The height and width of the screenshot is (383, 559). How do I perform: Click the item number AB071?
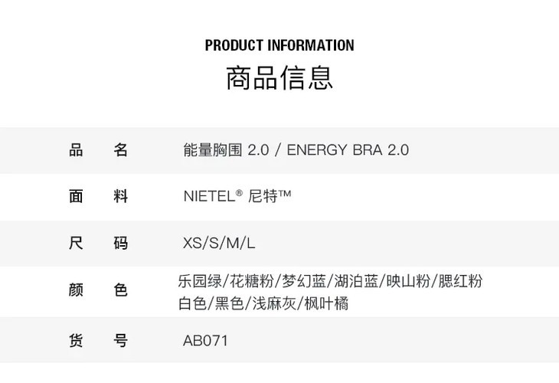[x=205, y=341]
